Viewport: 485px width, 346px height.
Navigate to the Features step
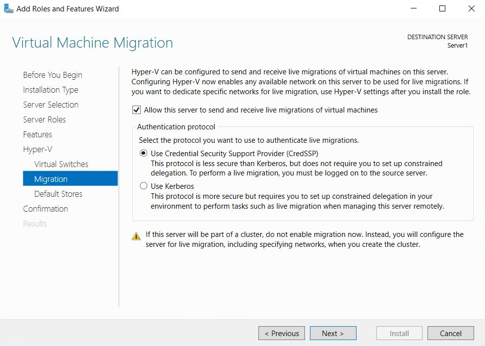coord(37,134)
